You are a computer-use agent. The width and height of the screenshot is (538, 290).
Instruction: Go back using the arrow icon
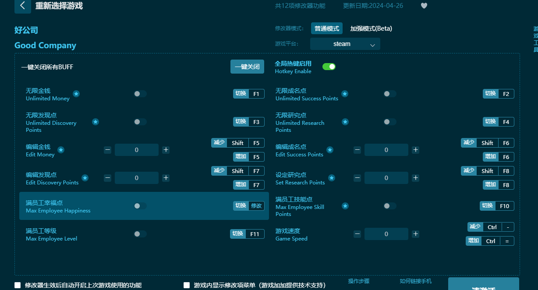coord(23,6)
